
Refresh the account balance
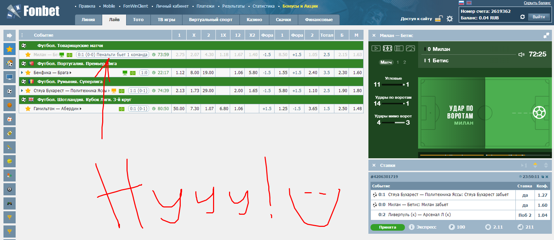522,17
